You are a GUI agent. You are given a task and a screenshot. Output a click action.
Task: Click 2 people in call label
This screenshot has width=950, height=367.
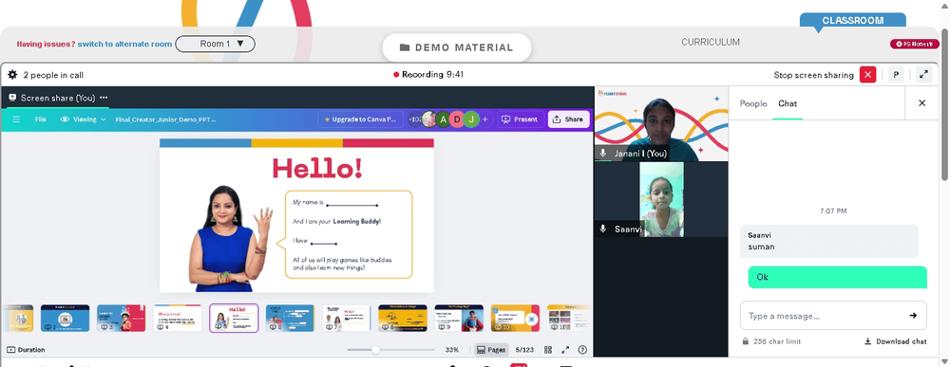53,75
